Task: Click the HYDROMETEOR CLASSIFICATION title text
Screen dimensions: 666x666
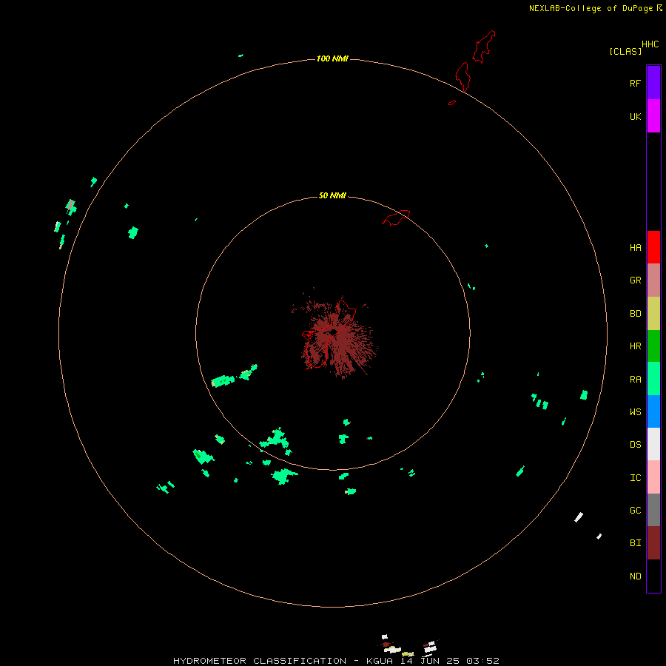Action: tap(260, 661)
